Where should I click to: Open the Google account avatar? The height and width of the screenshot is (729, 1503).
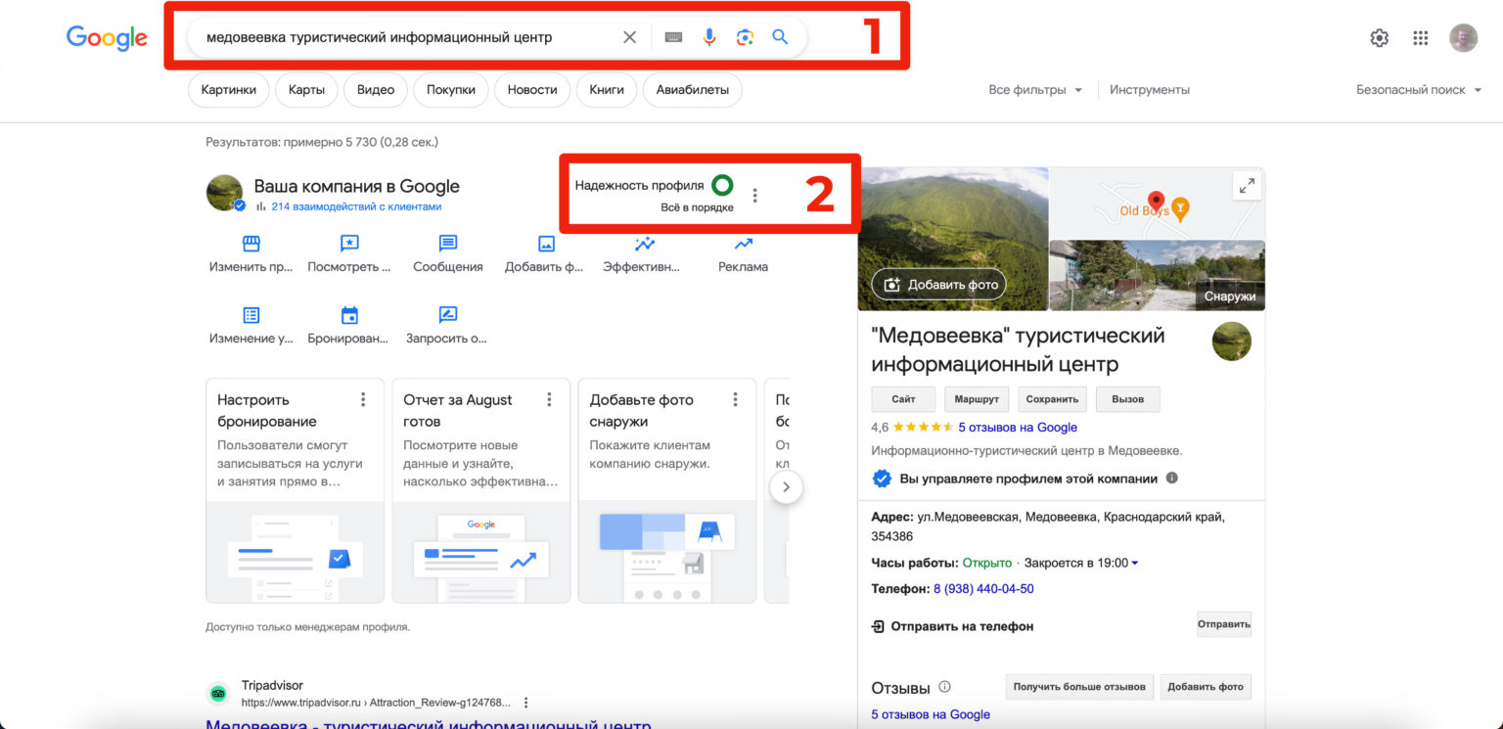point(1463,38)
